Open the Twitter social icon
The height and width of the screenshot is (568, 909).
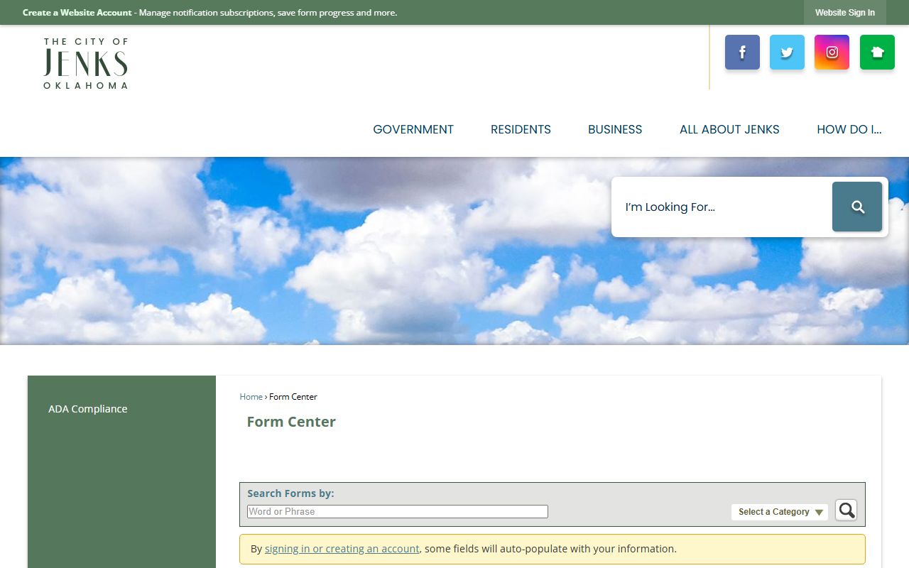787,53
